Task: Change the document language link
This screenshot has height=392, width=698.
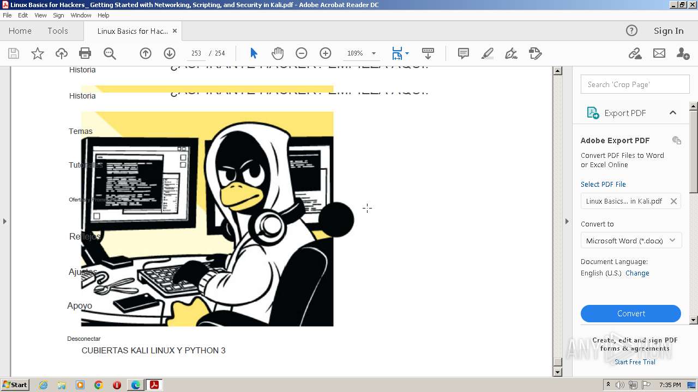Action: pos(637,273)
